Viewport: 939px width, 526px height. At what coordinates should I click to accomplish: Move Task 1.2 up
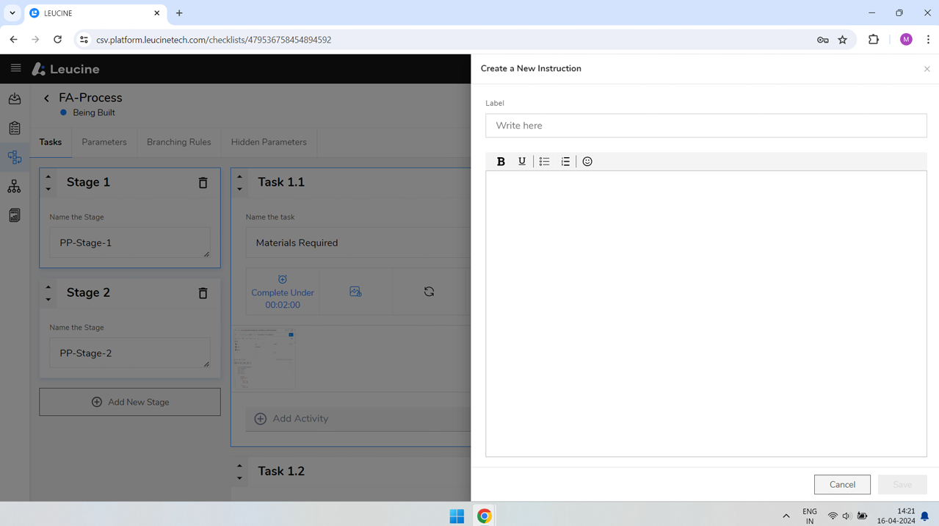coord(239,466)
